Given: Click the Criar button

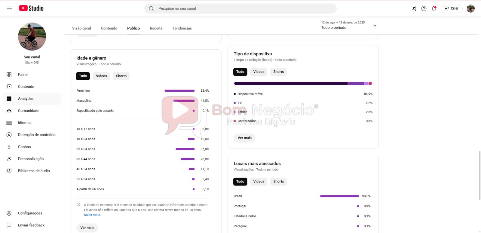Looking at the screenshot, I should [x=452, y=8].
